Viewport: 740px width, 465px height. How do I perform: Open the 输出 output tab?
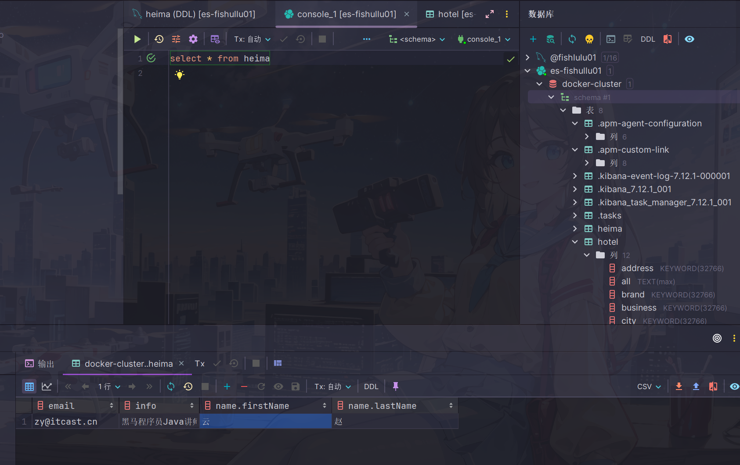[x=40, y=364]
